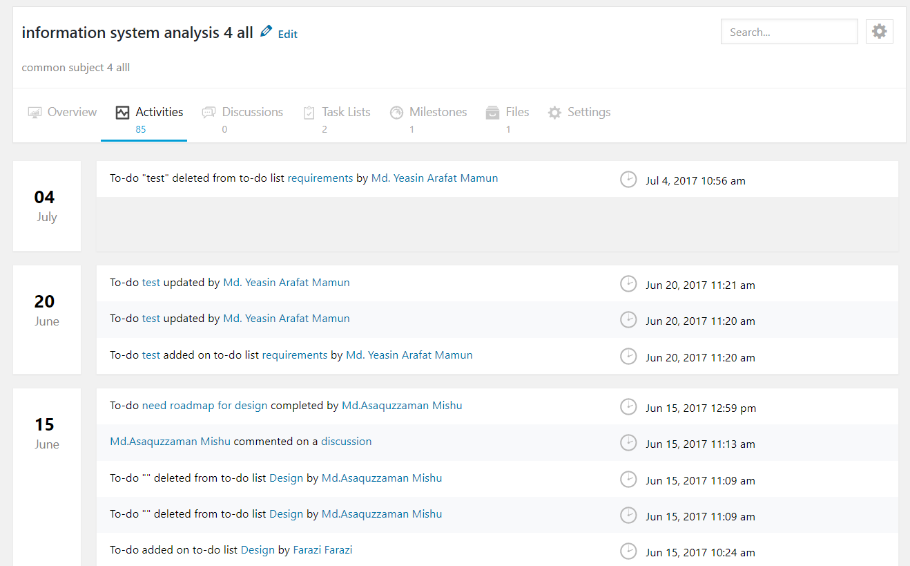This screenshot has width=910, height=566.
Task: Switch to the Discussions tab
Action: tap(242, 119)
